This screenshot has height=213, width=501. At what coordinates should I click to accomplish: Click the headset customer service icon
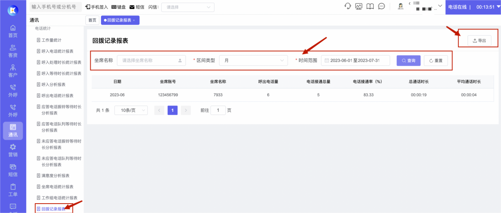tap(348, 6)
